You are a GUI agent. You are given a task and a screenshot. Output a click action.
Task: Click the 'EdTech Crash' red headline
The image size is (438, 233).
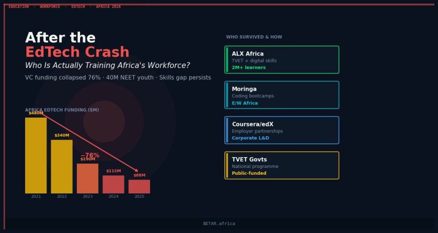[77, 52]
